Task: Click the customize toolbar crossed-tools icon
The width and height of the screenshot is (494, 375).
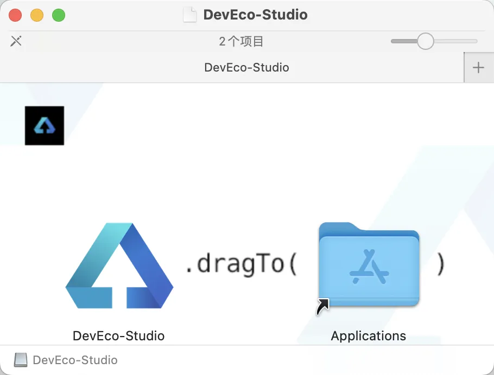Action: pos(16,41)
